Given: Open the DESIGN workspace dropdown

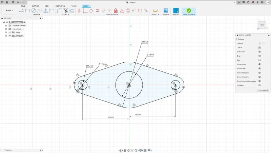Looking at the screenshot, I should [x=9, y=10].
